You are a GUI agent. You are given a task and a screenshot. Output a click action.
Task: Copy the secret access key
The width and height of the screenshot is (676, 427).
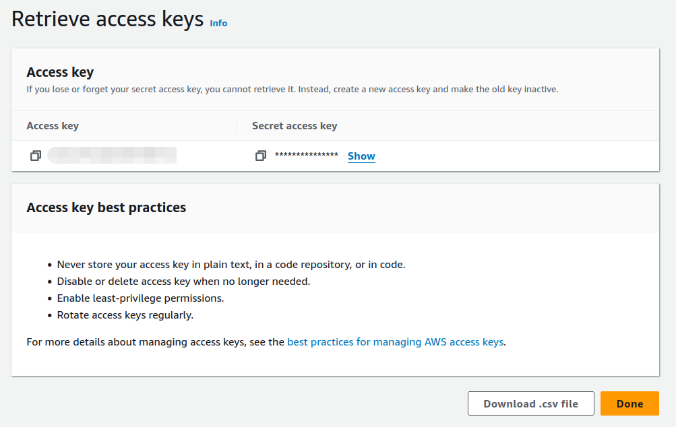point(261,156)
